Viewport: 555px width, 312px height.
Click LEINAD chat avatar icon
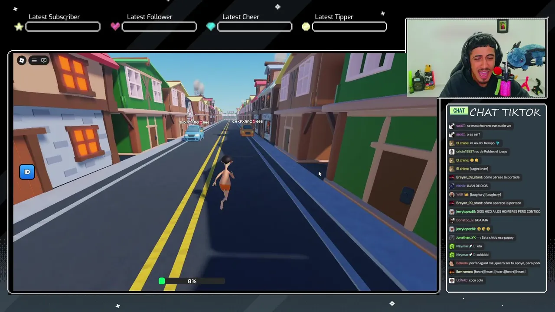[452, 280]
